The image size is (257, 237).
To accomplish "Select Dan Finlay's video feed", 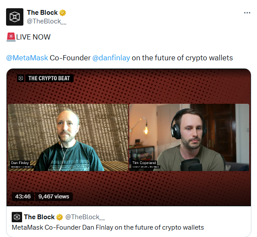I will click(68, 137).
